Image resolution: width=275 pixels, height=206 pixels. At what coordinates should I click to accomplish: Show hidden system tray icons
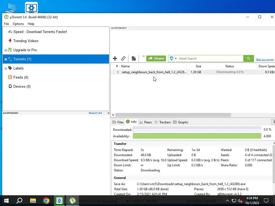(227, 201)
